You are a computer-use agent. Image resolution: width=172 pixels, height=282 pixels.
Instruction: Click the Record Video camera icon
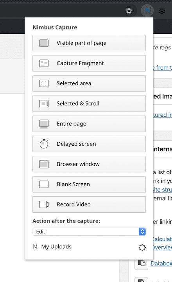44,204
